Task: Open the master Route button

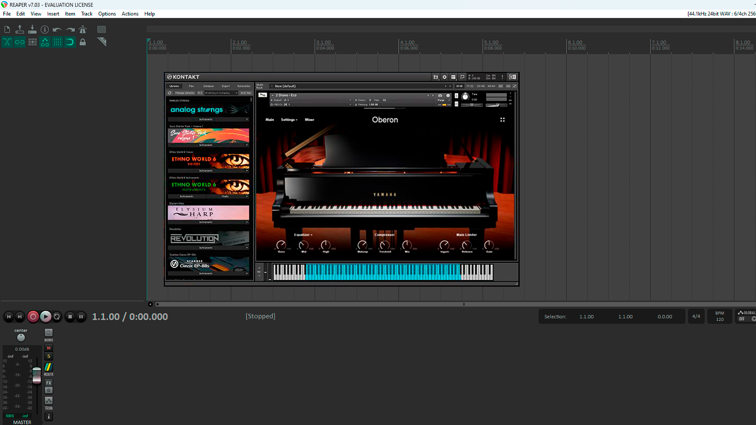Action: (x=49, y=367)
